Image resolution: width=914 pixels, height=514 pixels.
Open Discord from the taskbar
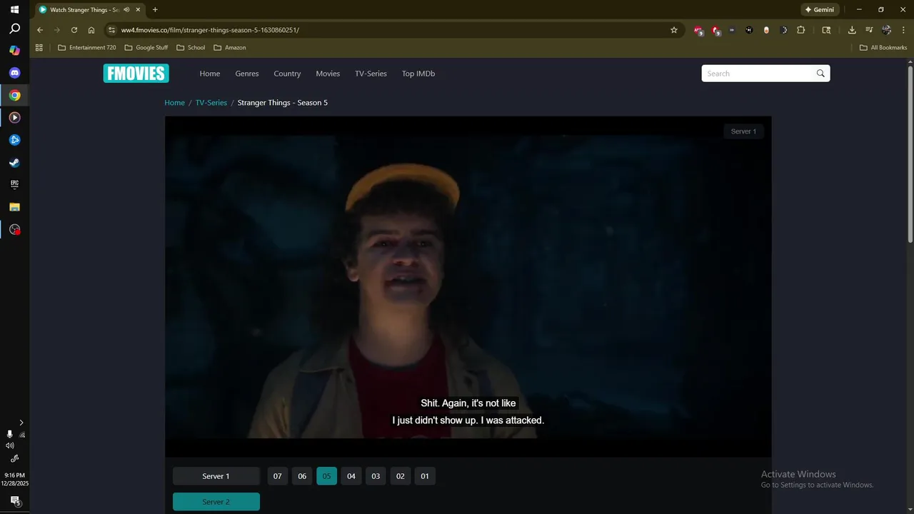point(14,73)
